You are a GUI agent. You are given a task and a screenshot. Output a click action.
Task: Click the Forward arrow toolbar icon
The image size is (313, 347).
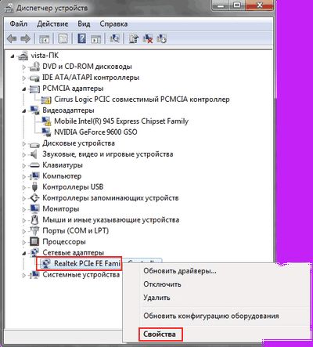tap(25, 39)
